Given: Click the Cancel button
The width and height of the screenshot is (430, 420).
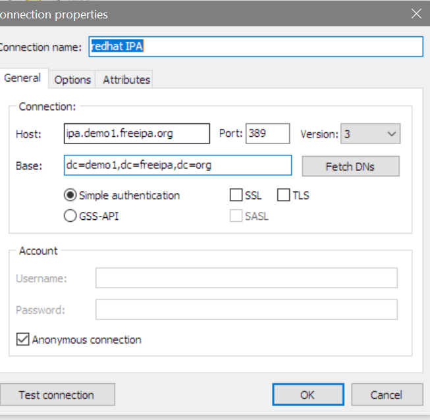Looking at the screenshot, I should pos(387,394).
